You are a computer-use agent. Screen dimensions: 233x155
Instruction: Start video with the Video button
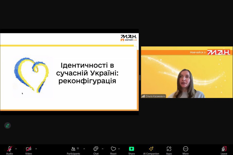[x=28, y=150]
